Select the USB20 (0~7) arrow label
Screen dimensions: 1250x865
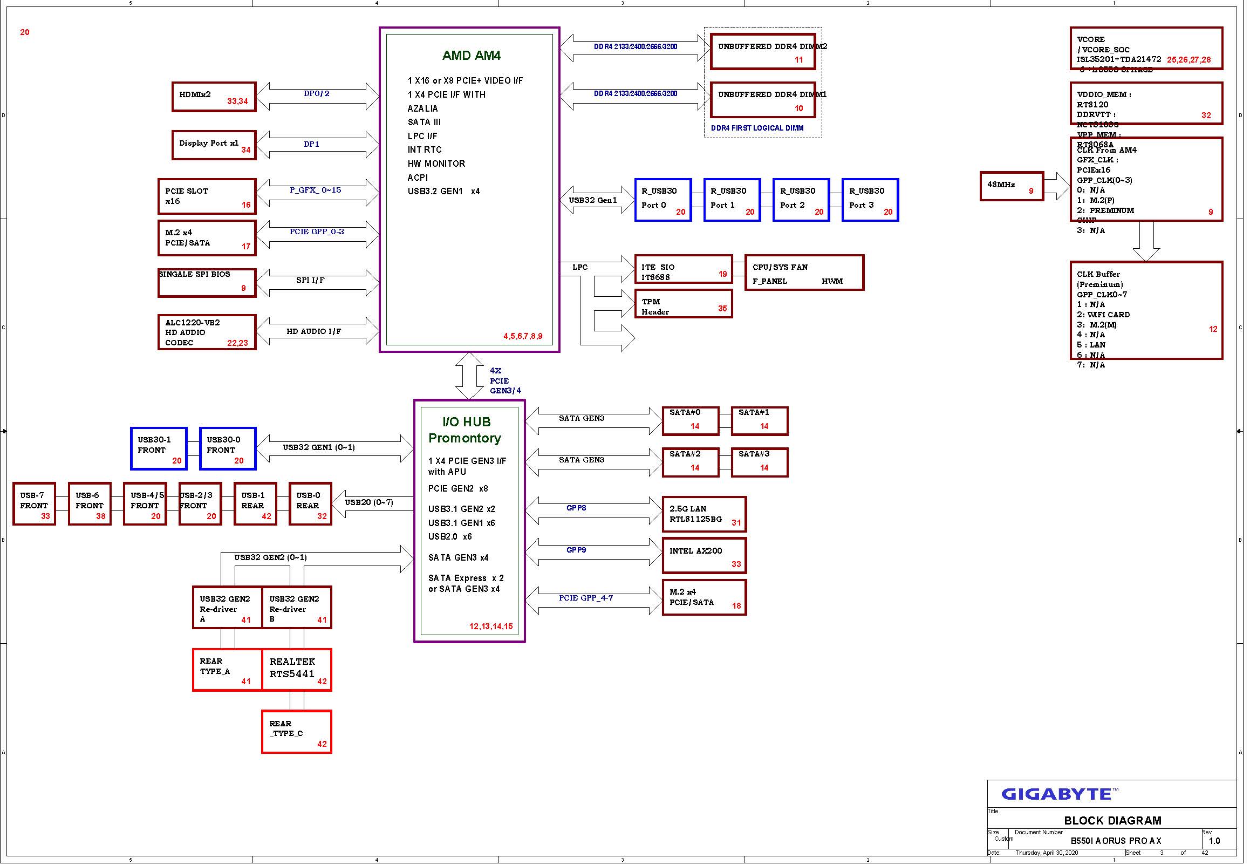click(x=369, y=502)
